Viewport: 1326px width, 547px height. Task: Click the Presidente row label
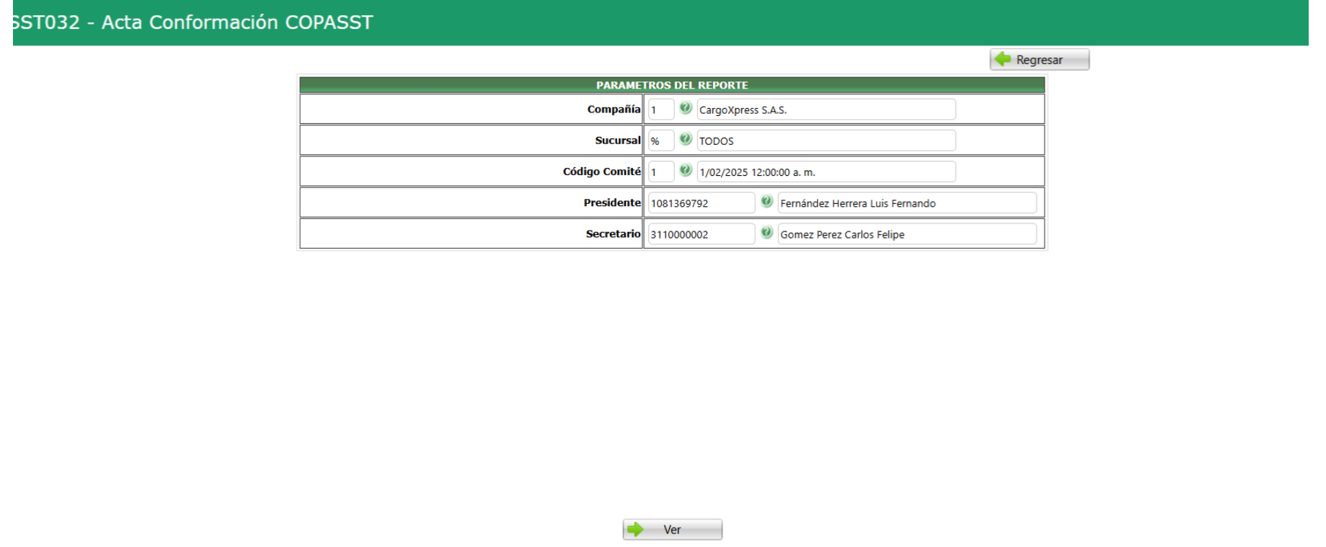click(x=612, y=203)
